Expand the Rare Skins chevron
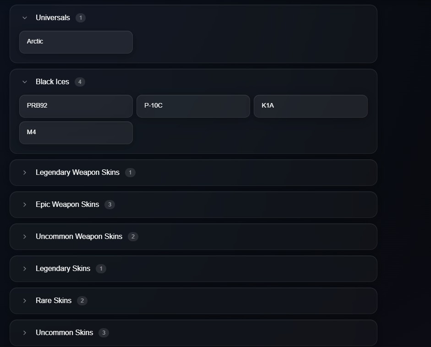Image resolution: width=431 pixels, height=347 pixels. (25, 301)
